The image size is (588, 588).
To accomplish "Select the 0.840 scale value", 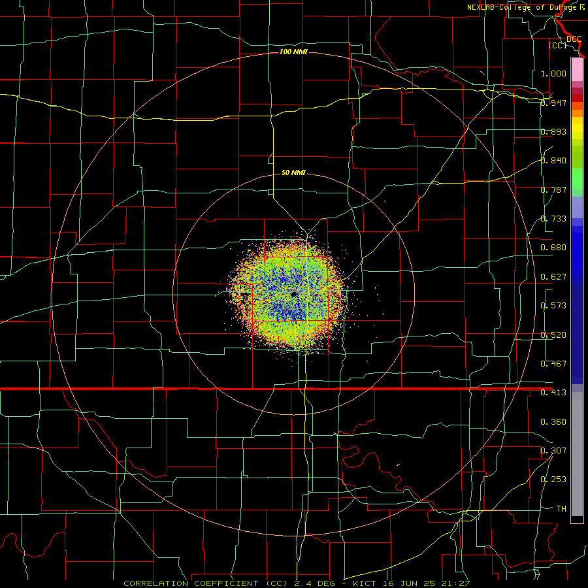I will pos(553,161).
